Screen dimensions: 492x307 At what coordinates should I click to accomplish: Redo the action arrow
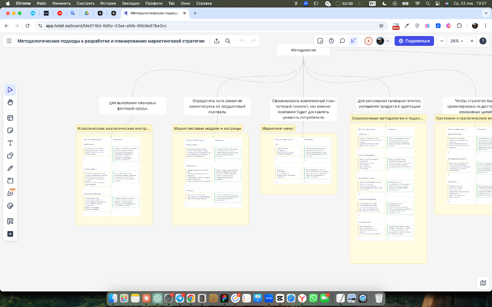[253, 41]
